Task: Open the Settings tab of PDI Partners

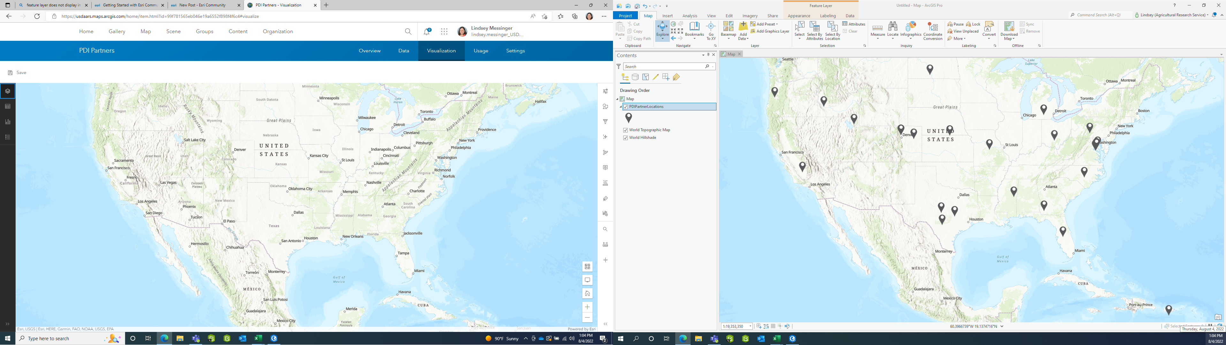Action: (515, 51)
